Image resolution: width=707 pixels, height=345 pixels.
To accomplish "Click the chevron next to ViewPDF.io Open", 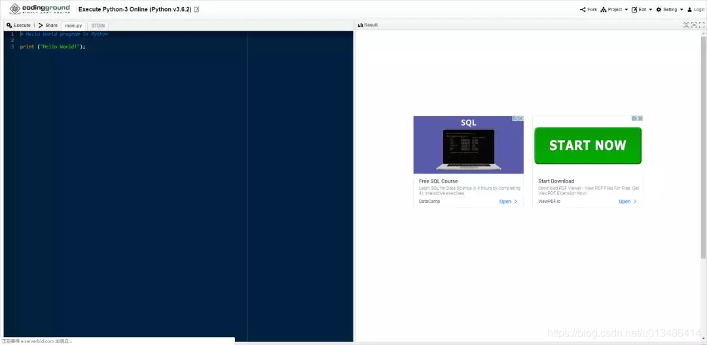I will click(635, 202).
